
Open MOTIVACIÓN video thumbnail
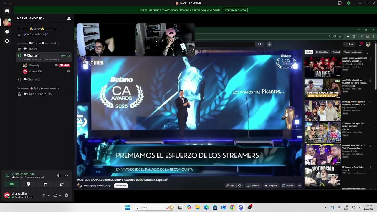pyautogui.click(x=323, y=176)
